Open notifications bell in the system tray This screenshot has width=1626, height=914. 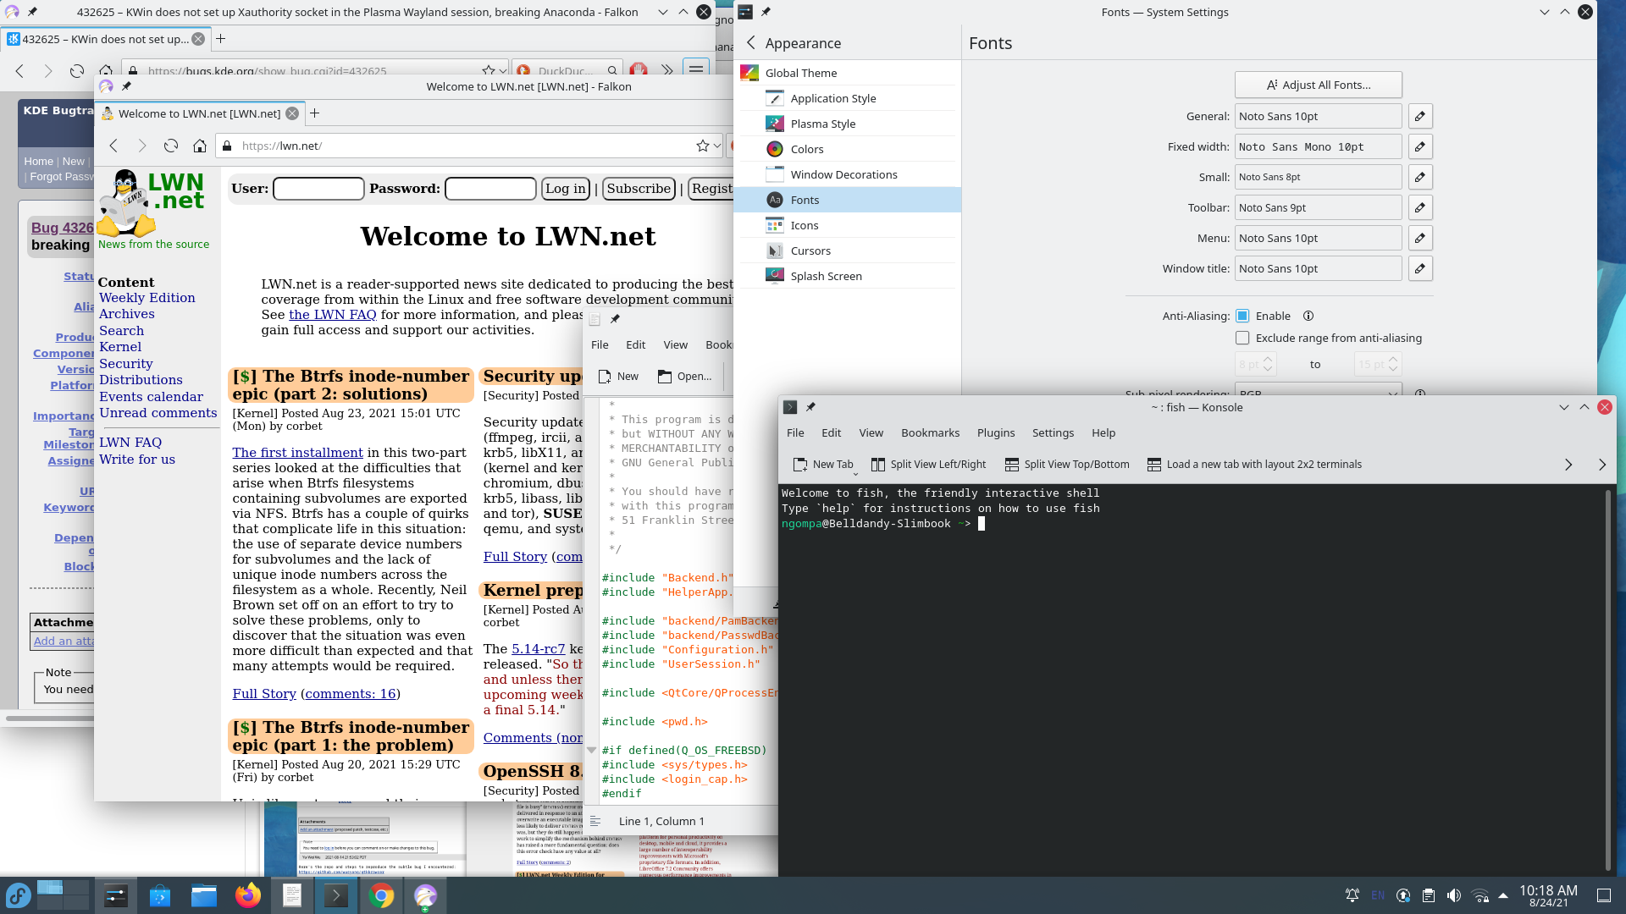point(1352,895)
